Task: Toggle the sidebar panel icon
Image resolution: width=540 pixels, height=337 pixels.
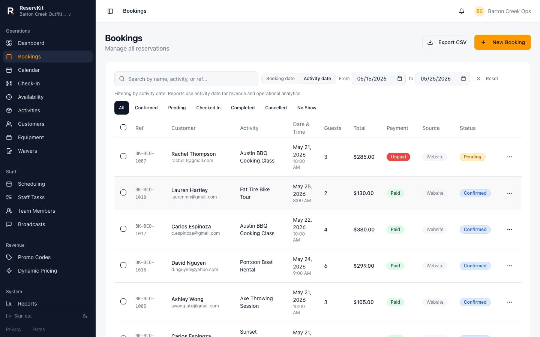Action: tap(110, 11)
